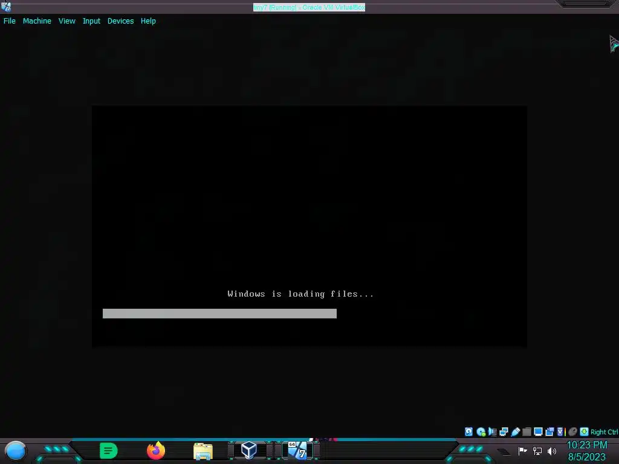Click the VirtualBox window title bar icon

[6, 6]
